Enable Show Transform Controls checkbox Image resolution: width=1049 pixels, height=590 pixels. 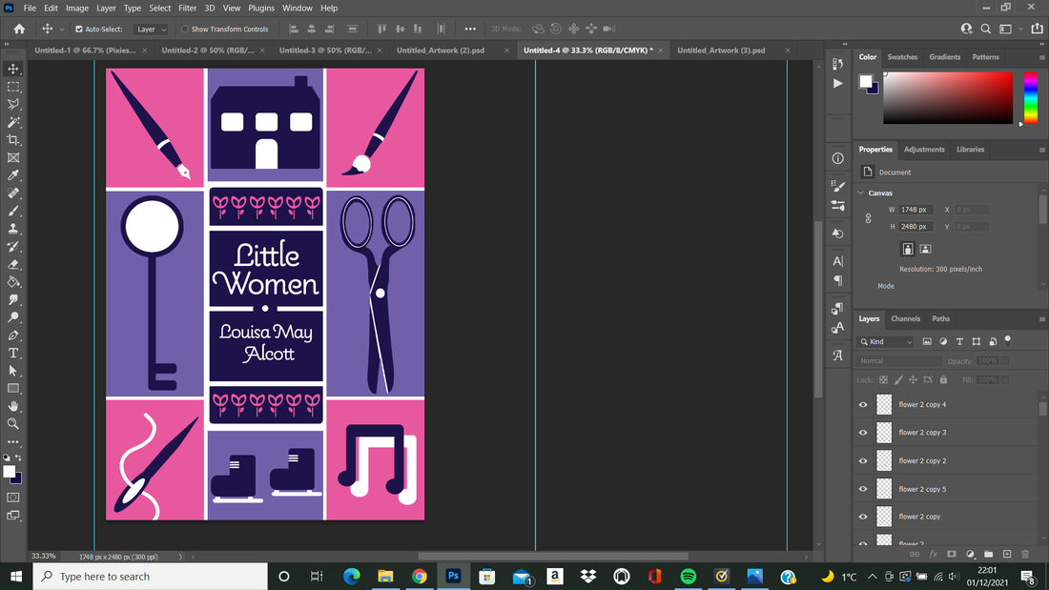point(185,30)
